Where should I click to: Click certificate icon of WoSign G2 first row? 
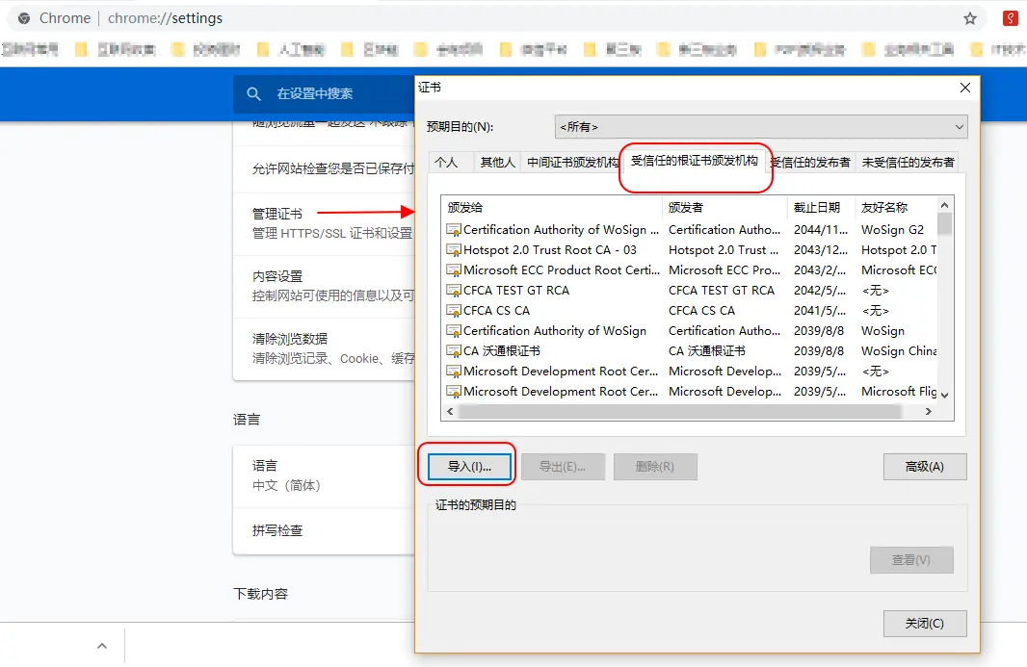click(453, 230)
